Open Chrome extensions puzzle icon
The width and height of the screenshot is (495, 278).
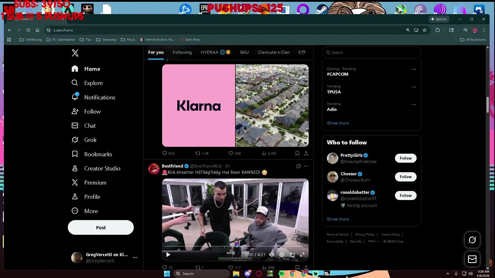click(438, 30)
